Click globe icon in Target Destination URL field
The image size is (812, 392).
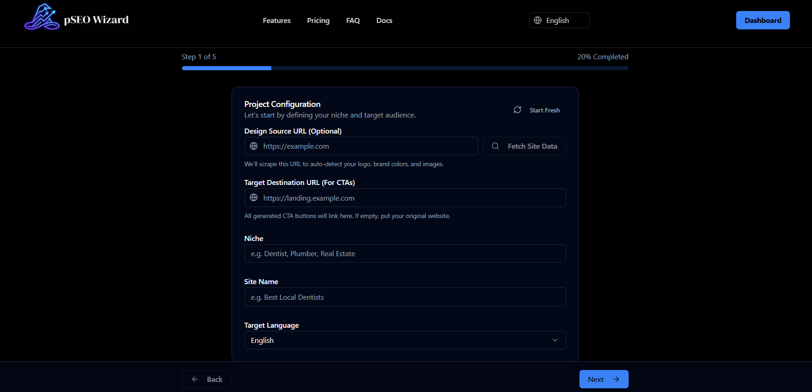coord(254,198)
